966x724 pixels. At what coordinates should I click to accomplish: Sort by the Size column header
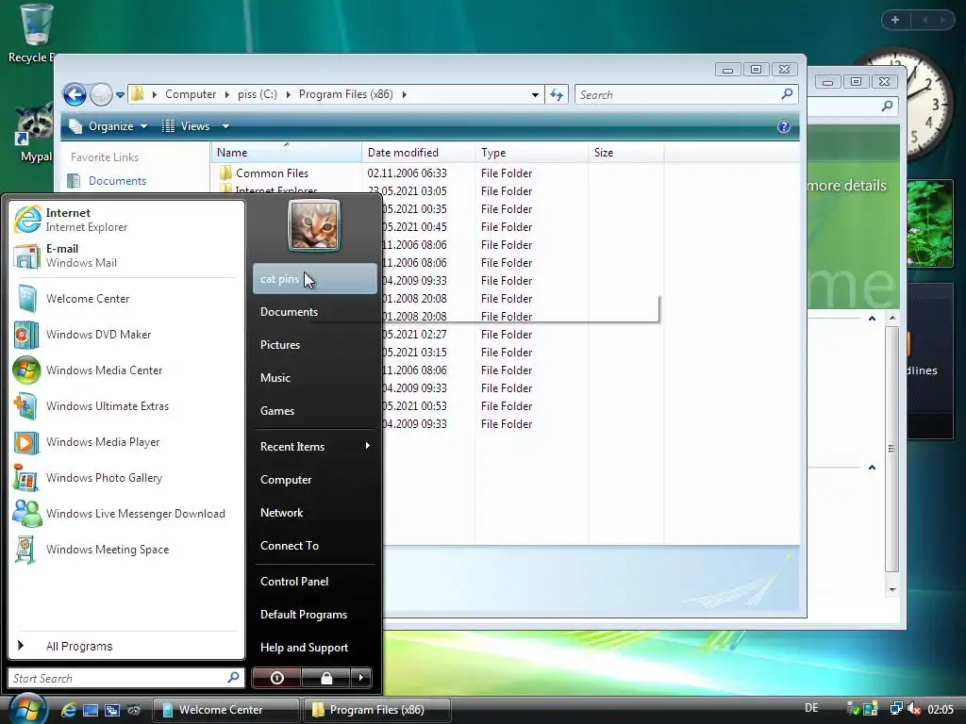[626, 153]
